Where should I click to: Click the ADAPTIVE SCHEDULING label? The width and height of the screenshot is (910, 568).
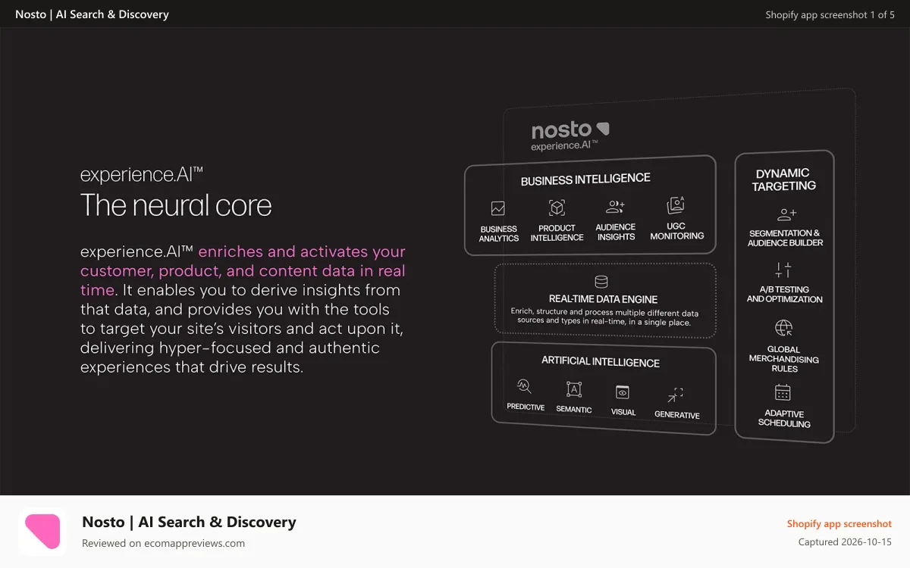784,419
